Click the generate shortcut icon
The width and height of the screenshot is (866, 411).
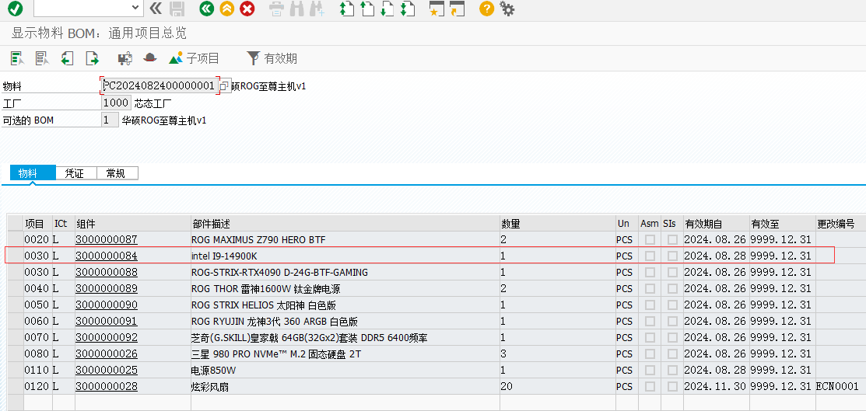coord(457,9)
